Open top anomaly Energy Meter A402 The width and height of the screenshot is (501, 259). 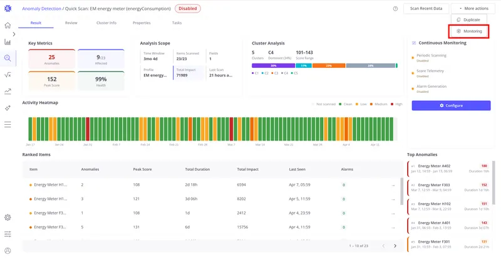pos(448,169)
